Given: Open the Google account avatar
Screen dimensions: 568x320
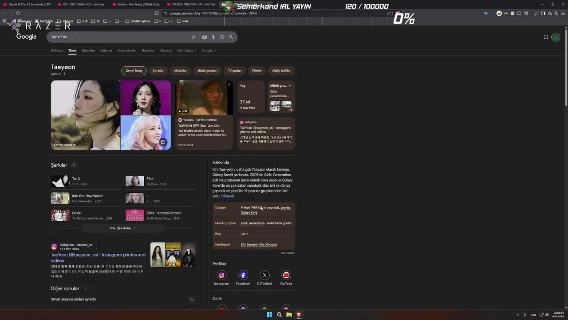Looking at the screenshot, I should (x=556, y=37).
